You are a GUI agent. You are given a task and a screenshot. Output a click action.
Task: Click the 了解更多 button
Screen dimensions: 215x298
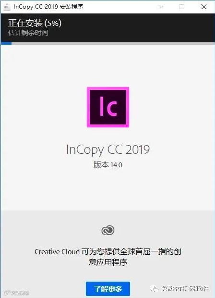(108, 289)
